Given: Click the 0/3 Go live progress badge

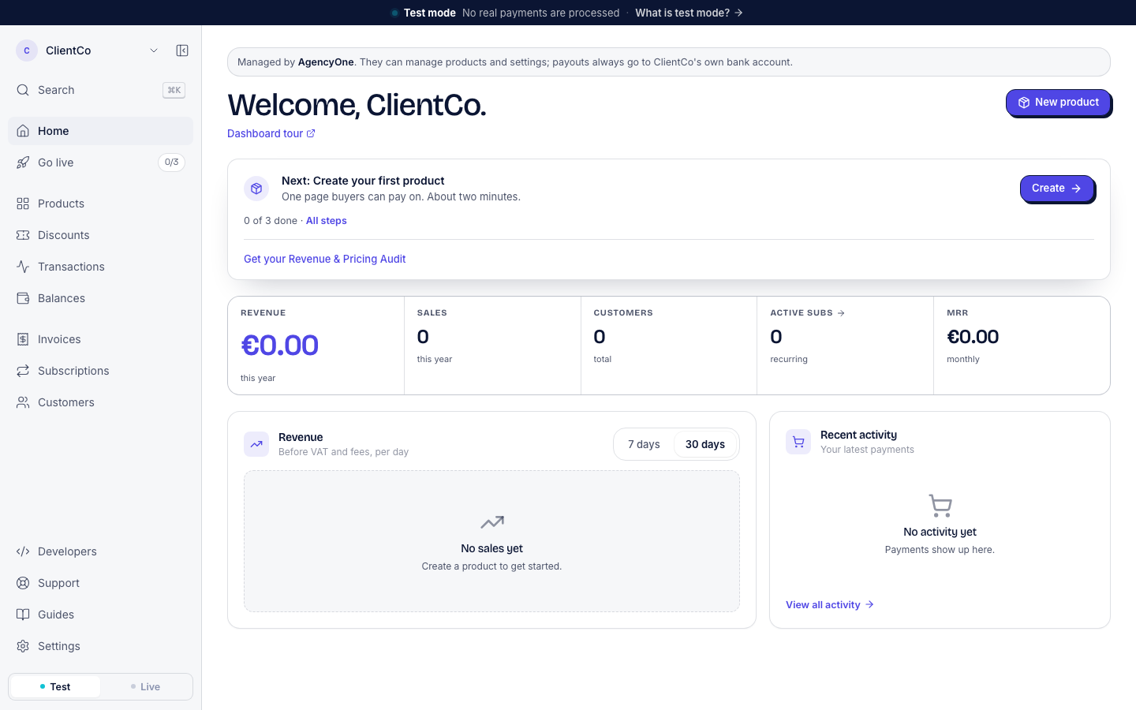Looking at the screenshot, I should click(x=171, y=163).
